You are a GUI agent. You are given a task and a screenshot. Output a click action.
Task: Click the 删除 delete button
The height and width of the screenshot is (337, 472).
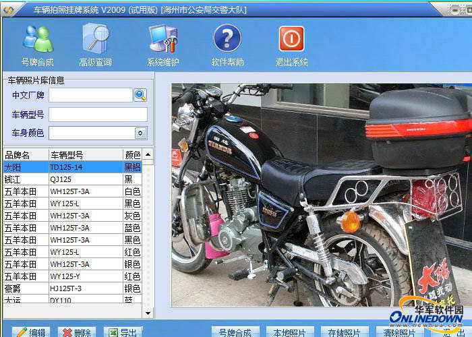77,332
